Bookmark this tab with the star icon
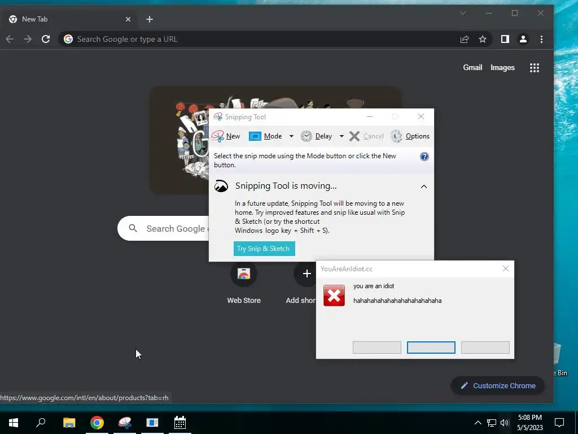This screenshot has width=578, height=434. tap(483, 39)
